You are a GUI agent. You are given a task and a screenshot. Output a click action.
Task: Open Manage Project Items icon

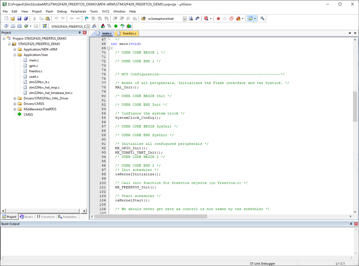(103, 26)
